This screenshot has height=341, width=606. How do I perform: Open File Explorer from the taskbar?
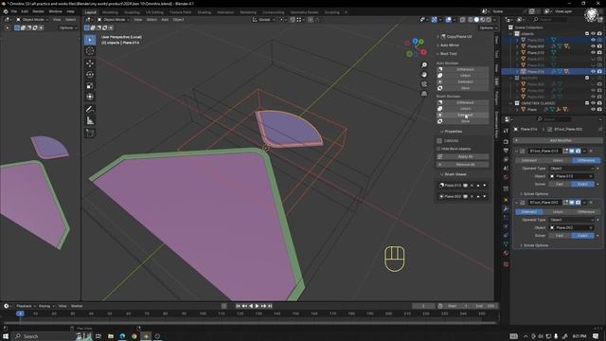(111, 336)
